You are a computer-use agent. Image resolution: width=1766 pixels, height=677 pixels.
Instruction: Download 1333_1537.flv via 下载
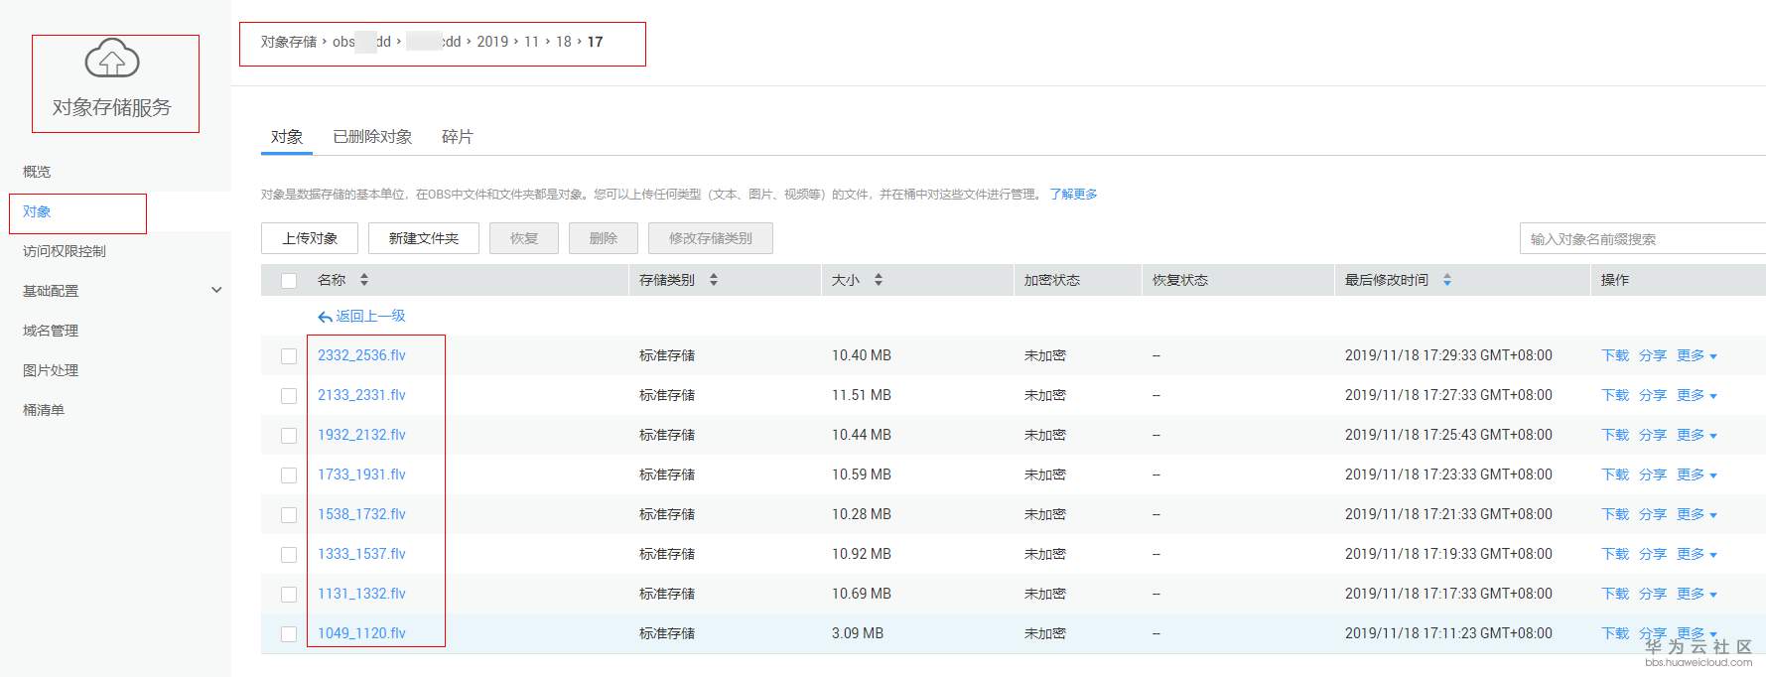pyautogui.click(x=1615, y=554)
